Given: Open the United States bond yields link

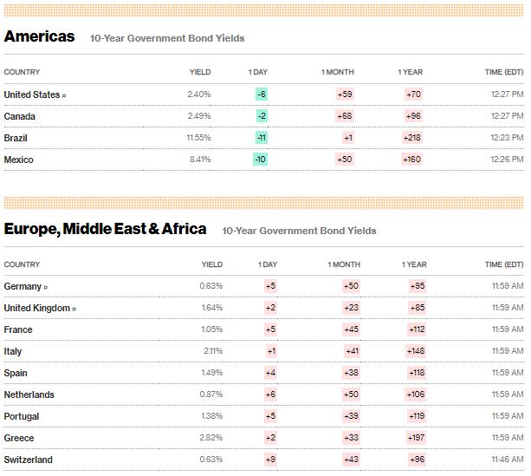Looking at the screenshot, I should tap(35, 95).
